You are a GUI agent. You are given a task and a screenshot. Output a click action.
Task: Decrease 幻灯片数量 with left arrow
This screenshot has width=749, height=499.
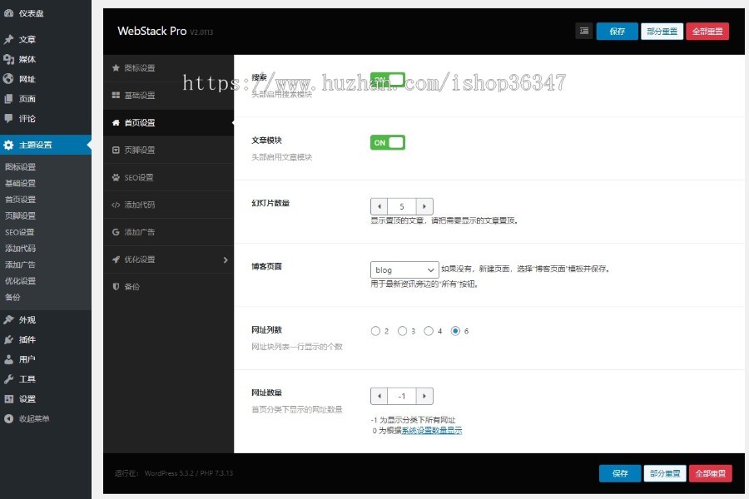pos(379,206)
